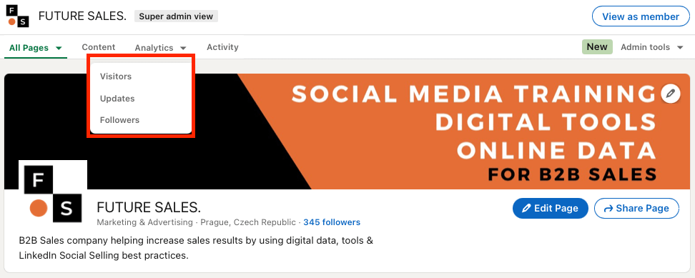Open the Activity tab

(222, 47)
